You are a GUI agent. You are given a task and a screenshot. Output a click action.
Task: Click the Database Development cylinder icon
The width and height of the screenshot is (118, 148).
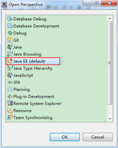10,26
